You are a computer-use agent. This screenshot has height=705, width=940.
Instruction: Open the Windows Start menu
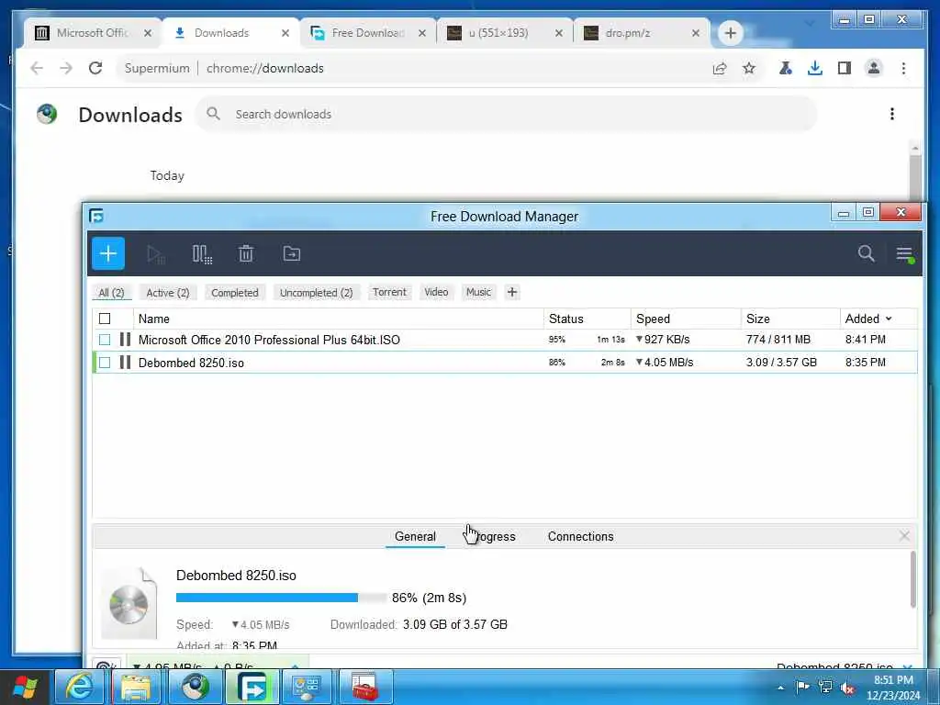(x=25, y=687)
